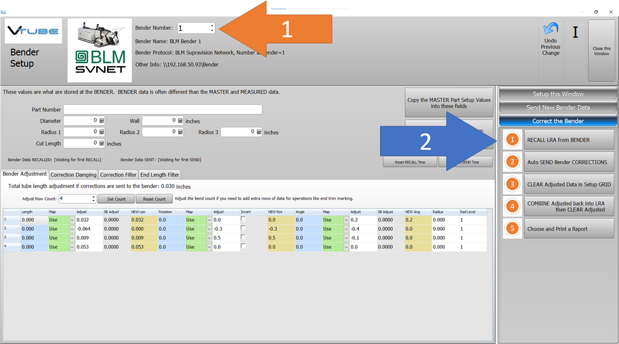Expand Rotation Map dropdown in row 2
This screenshot has height=344, width=619.
pyautogui.click(x=209, y=229)
